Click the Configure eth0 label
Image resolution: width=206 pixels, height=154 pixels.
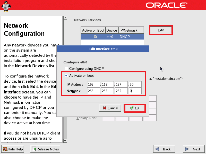pyautogui.click(x=75, y=62)
